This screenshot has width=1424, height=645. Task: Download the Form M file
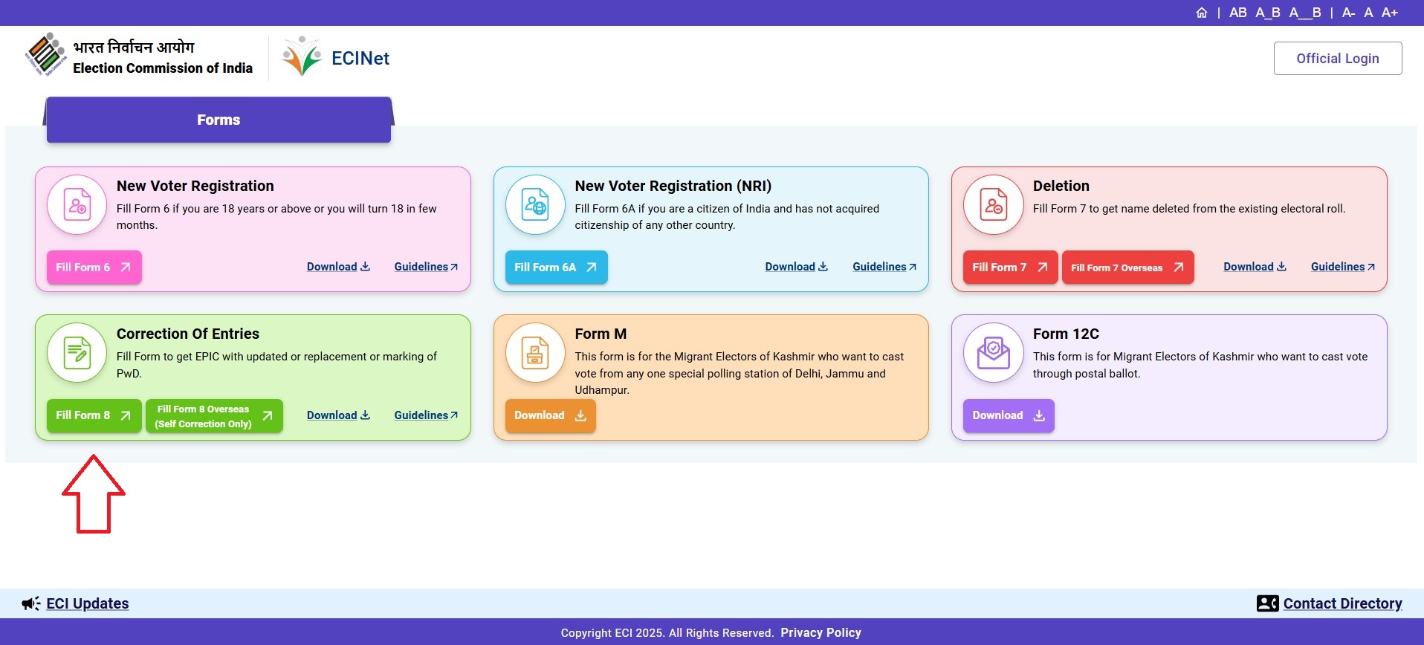(x=550, y=415)
